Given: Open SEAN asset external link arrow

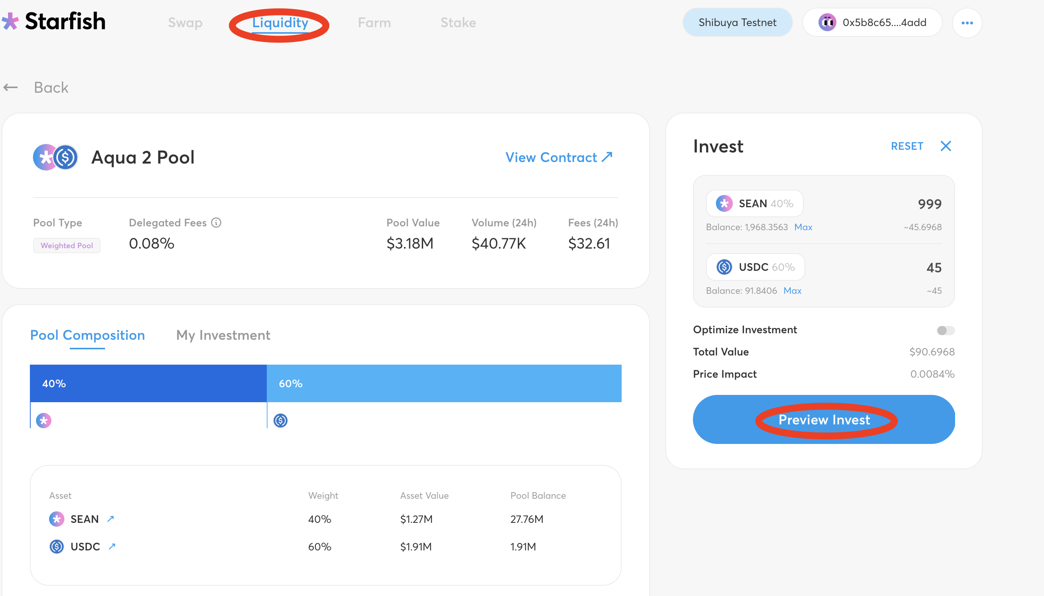Looking at the screenshot, I should (111, 519).
